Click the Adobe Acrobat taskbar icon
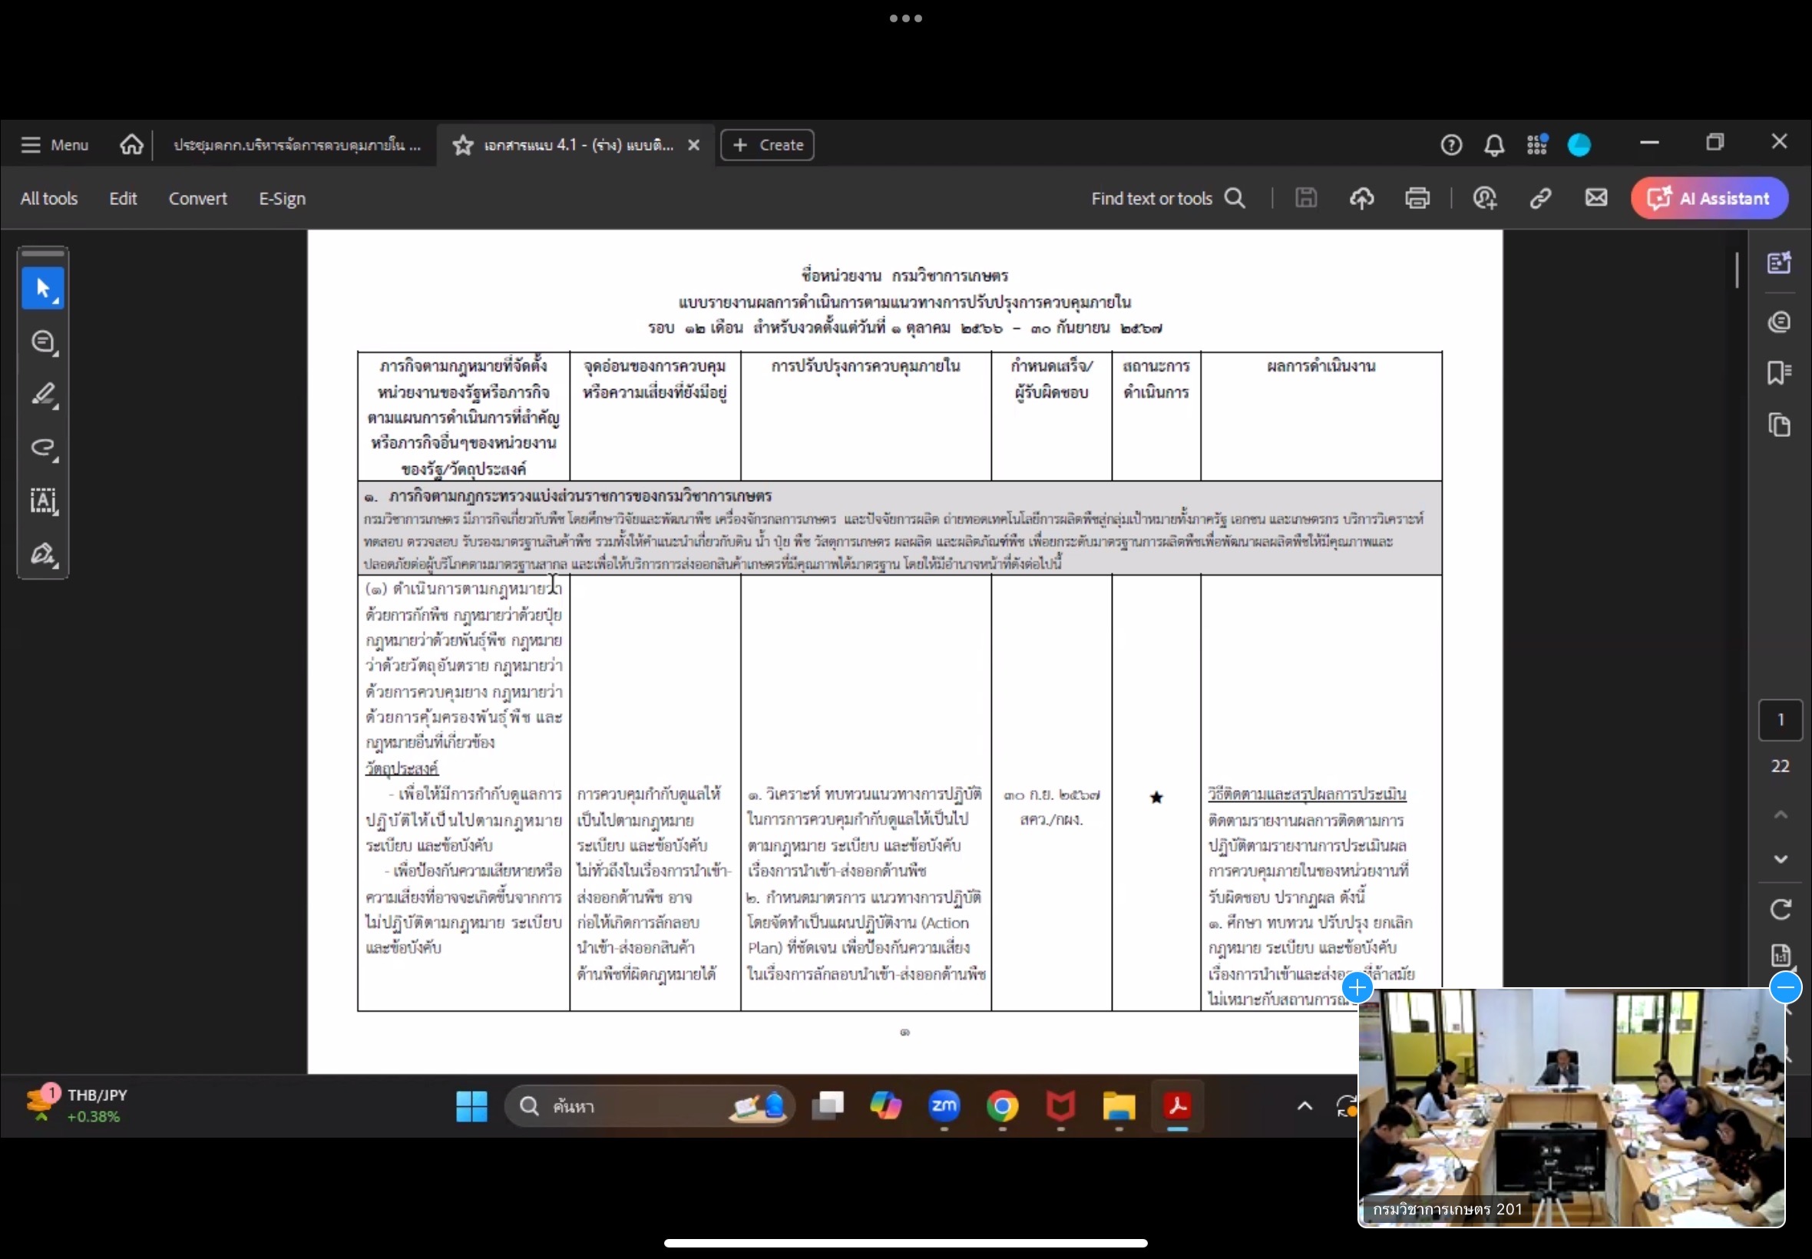Screen dimensions: 1812x1259 pos(1177,1107)
